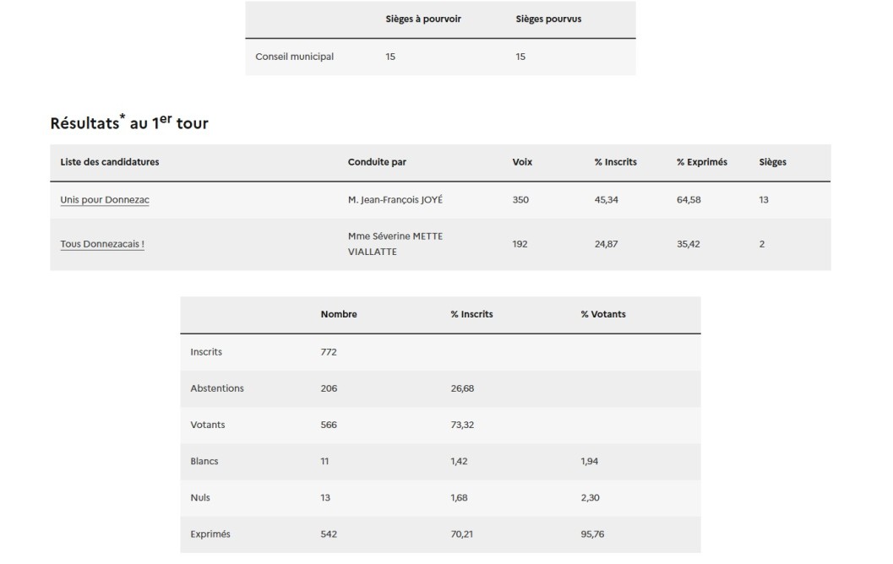Open the Tous Donnezacais ! list link

pos(102,244)
